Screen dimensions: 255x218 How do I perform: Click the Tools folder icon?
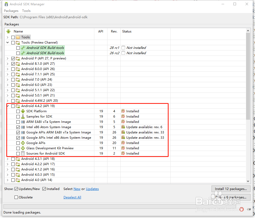pos(18,37)
